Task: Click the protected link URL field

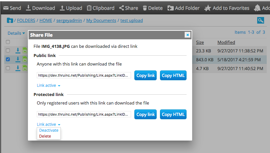Action: [x=84, y=114]
